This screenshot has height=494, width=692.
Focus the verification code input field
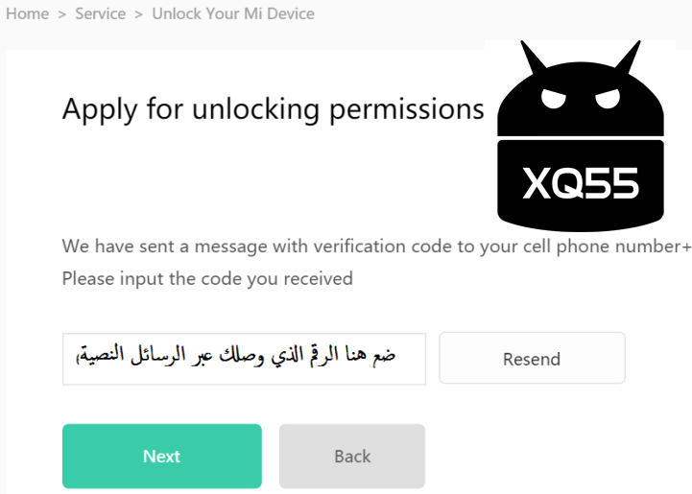244,359
